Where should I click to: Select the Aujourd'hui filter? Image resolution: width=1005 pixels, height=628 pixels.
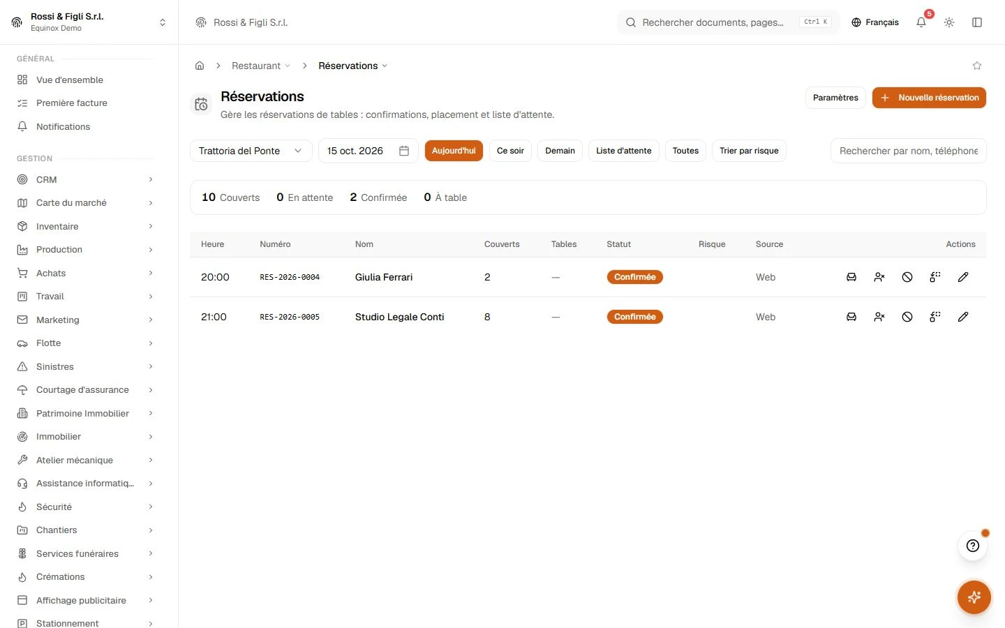(x=454, y=151)
